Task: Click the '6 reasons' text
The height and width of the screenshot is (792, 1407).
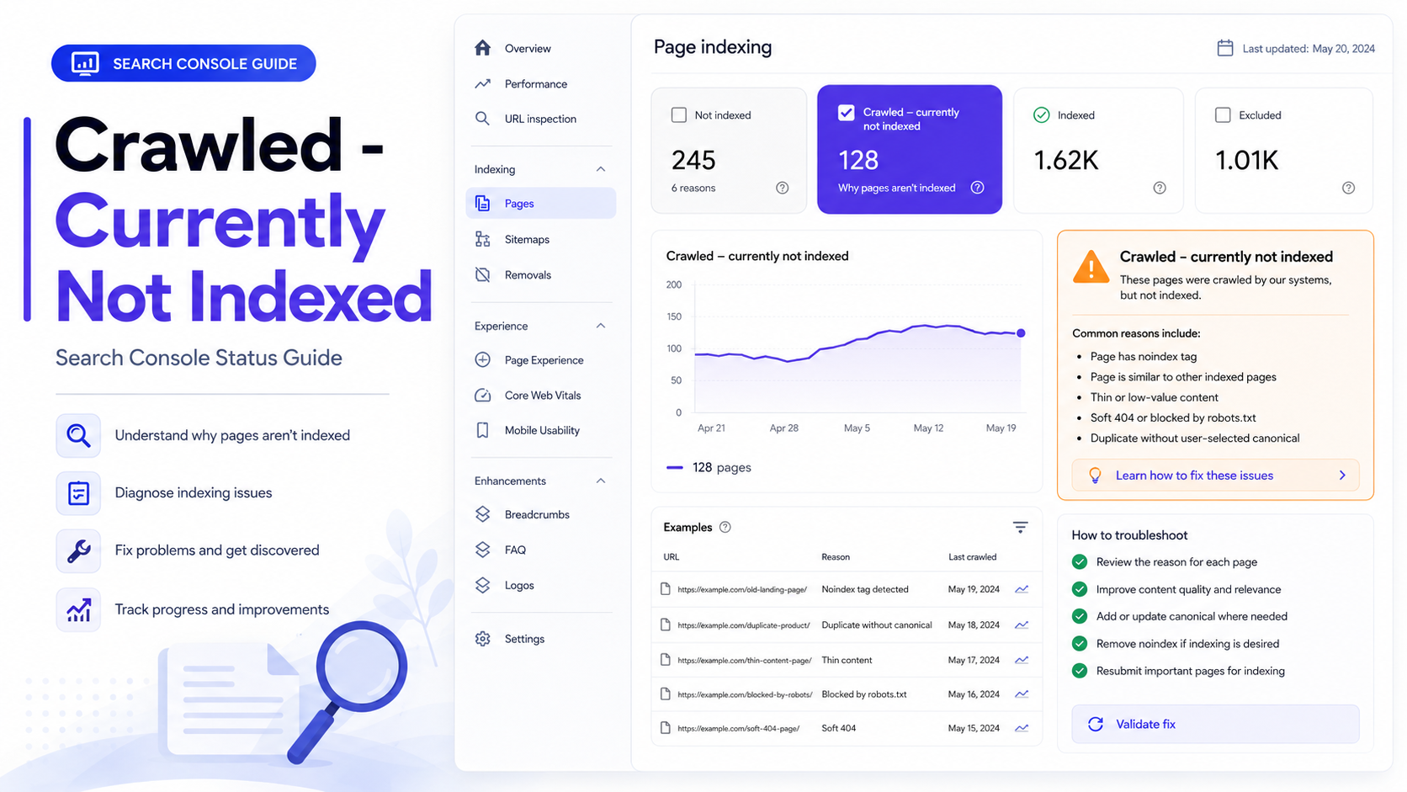Action: point(693,188)
